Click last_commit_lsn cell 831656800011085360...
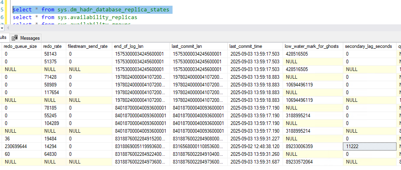The width and height of the screenshot is (401, 170). pos(199,146)
